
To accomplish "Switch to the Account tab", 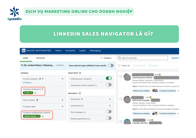I will (x=41, y=58).
